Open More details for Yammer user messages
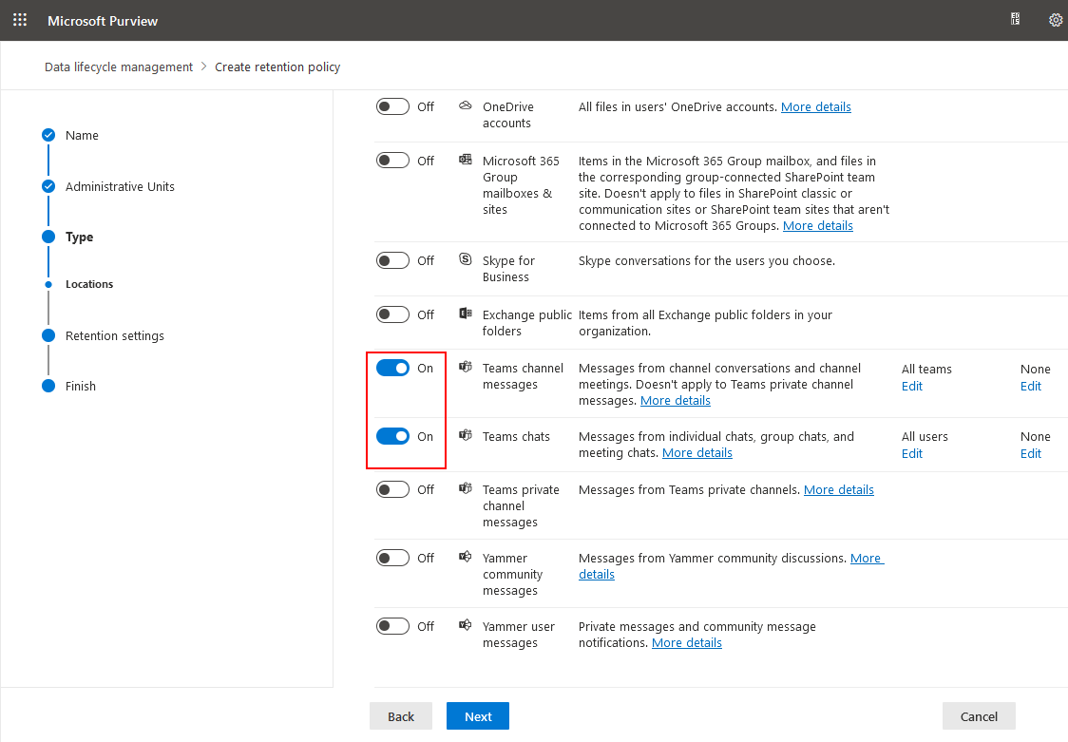 pos(687,642)
